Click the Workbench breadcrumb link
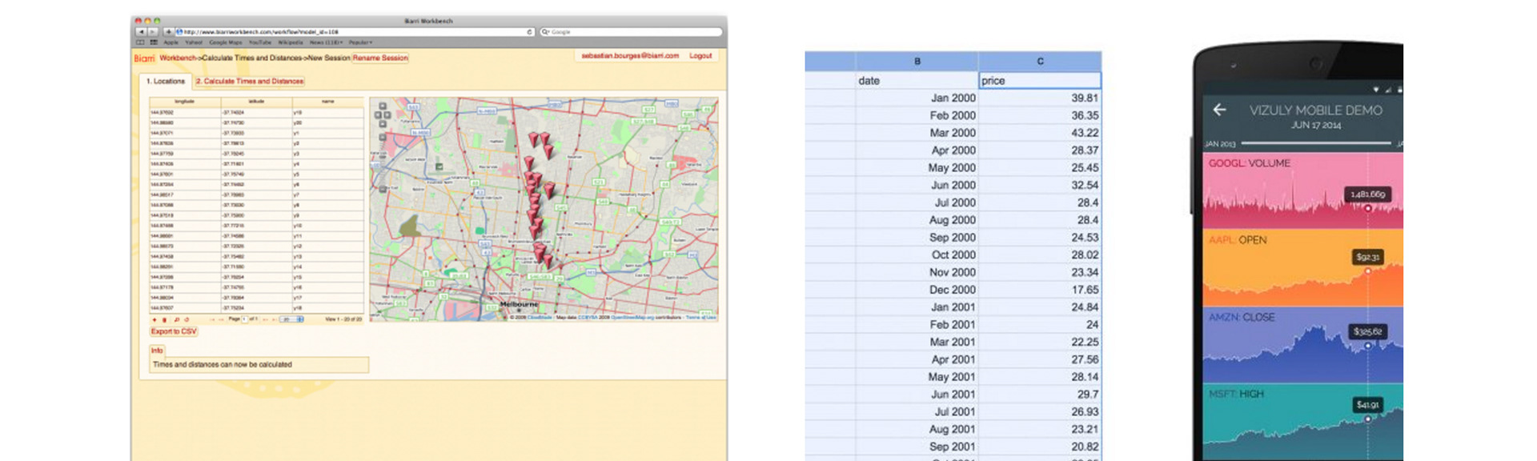1537x461 pixels. click(x=178, y=58)
